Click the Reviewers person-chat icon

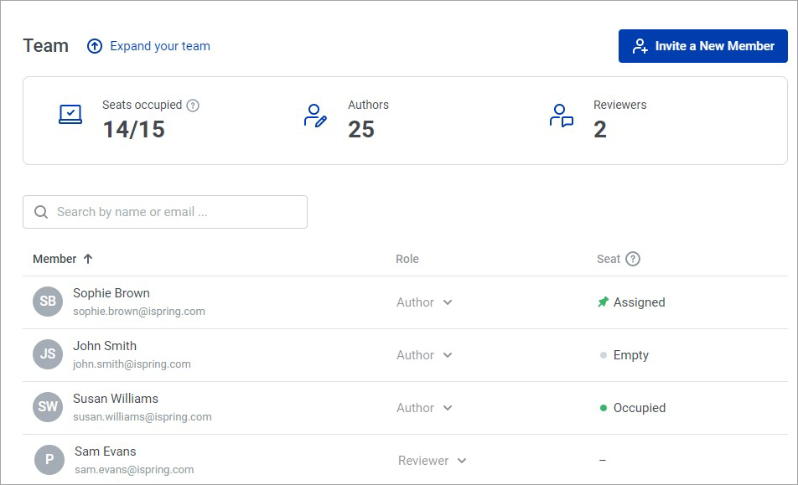click(562, 116)
